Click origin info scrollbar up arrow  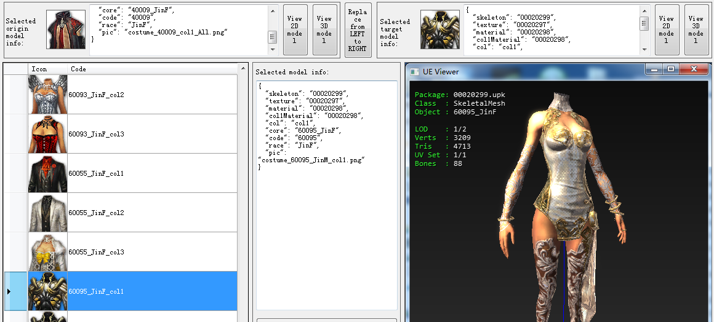(x=273, y=11)
